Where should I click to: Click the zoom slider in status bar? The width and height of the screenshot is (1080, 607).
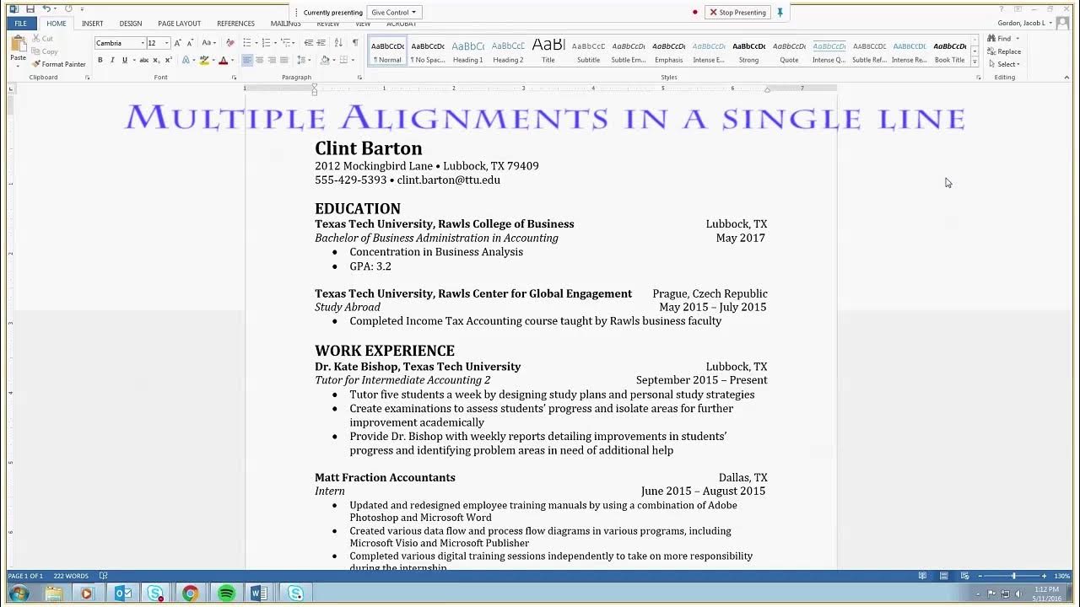(1013, 576)
